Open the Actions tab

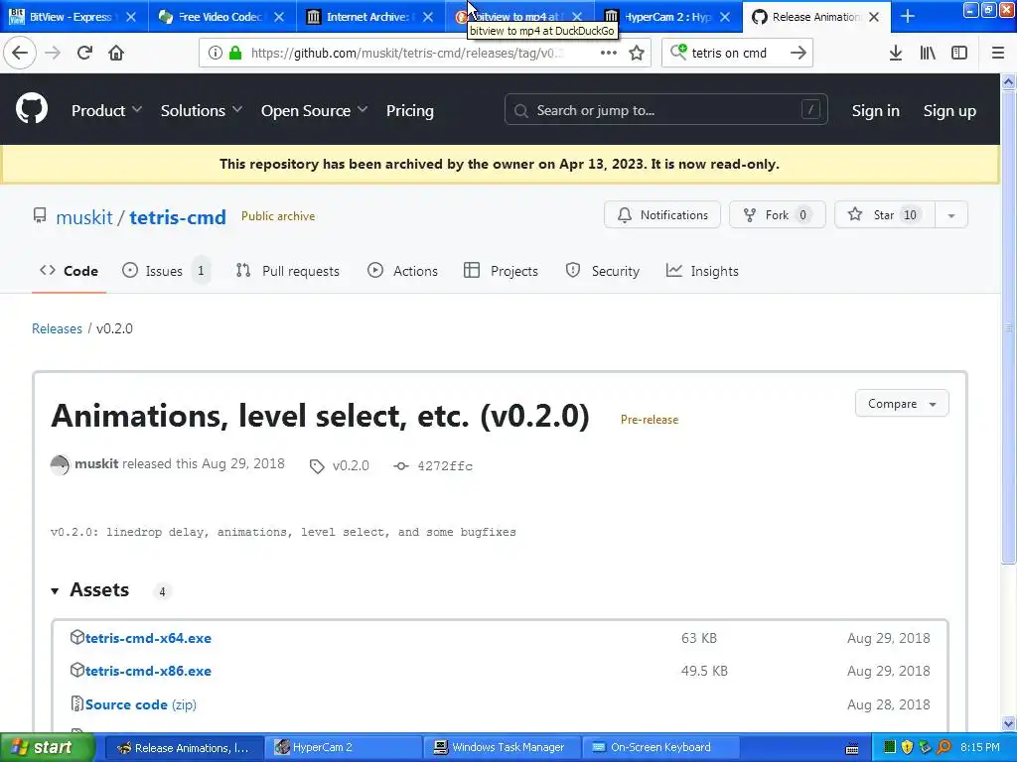coord(402,271)
